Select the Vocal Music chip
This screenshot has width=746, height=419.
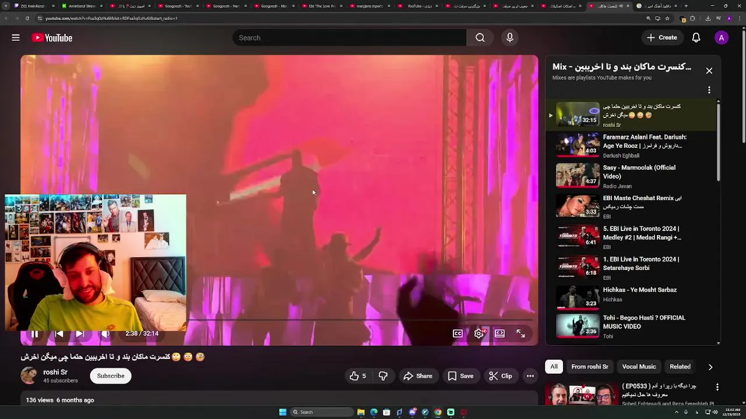click(x=639, y=367)
